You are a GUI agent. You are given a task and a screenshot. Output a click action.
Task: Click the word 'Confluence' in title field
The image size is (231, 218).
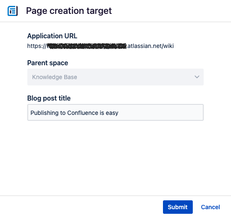[x=82, y=113]
